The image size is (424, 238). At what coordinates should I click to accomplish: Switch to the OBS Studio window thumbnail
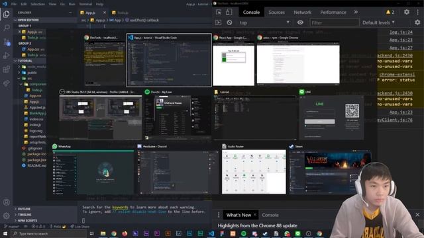tap(100, 115)
